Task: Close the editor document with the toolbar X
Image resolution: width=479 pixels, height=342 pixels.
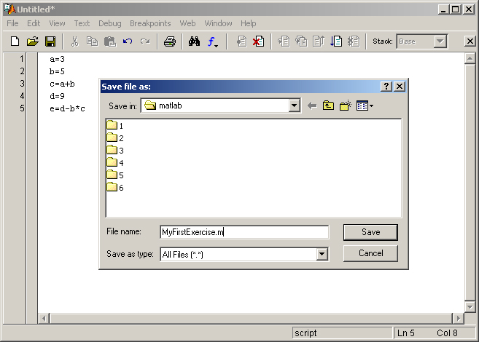Action: point(470,41)
